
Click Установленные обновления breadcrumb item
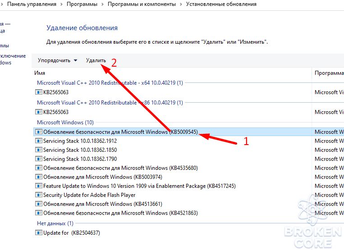pos(221,4)
